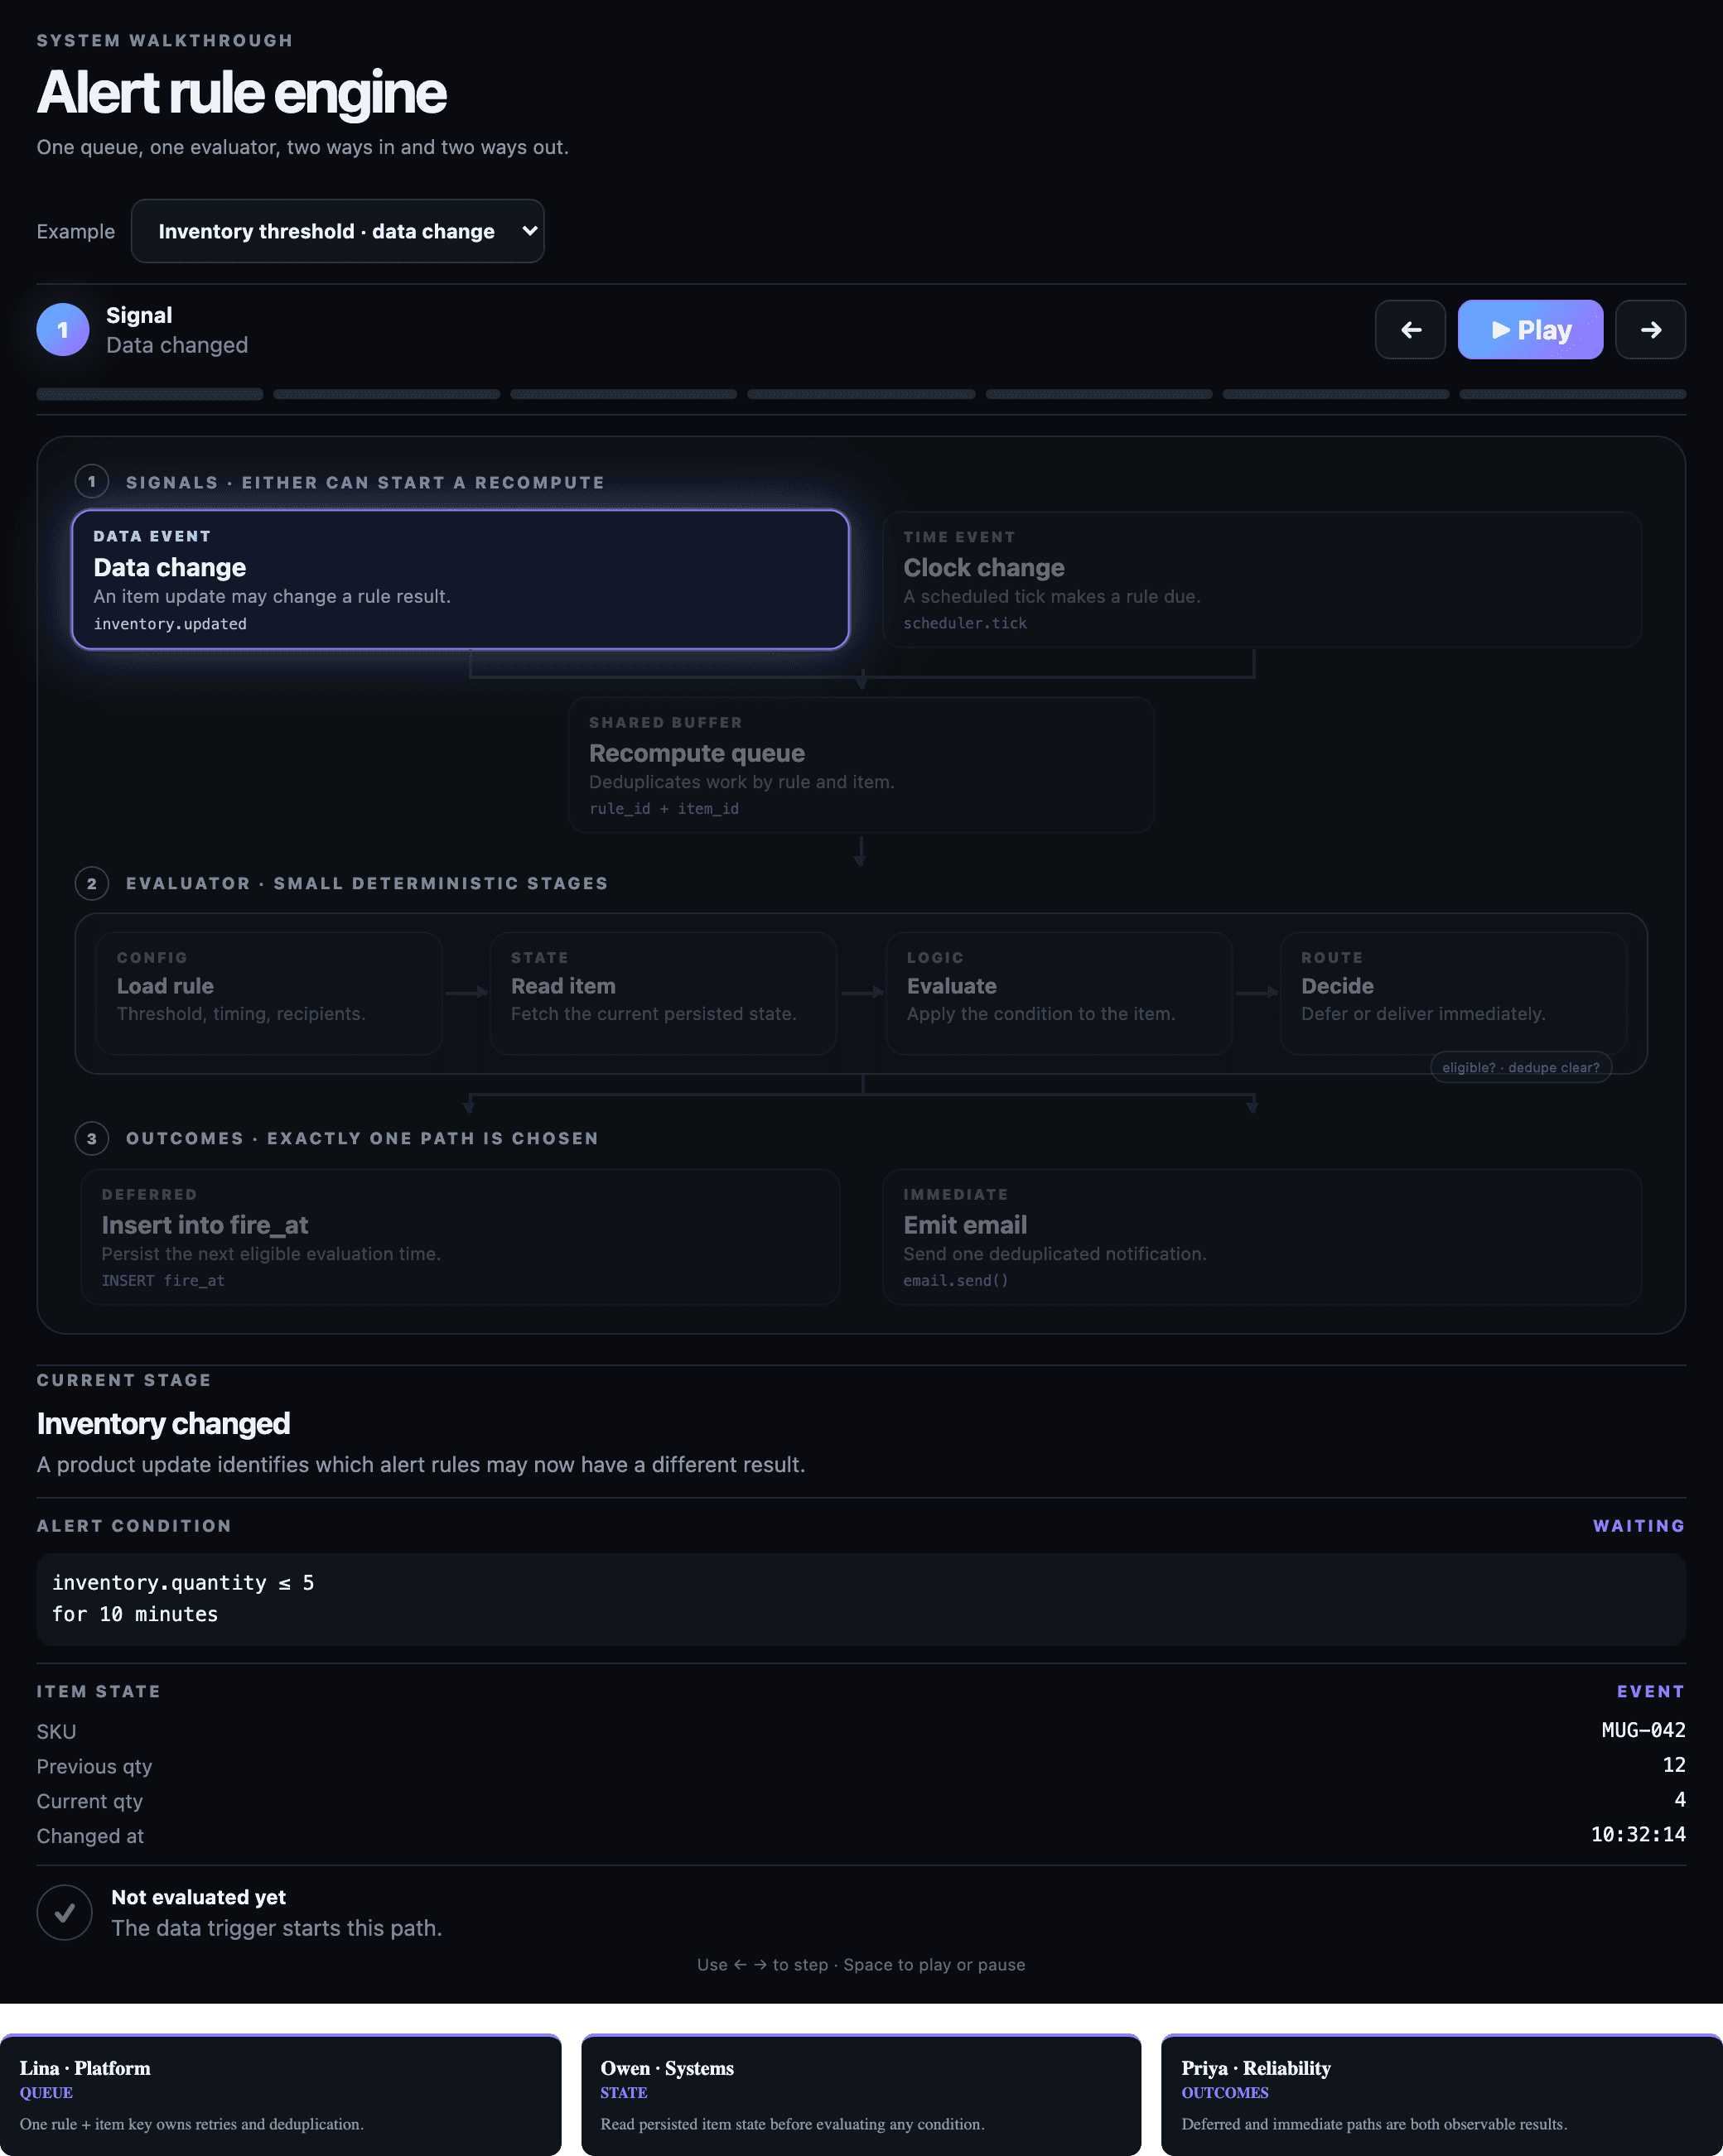Jump to the sixth progress segment

(1336, 394)
